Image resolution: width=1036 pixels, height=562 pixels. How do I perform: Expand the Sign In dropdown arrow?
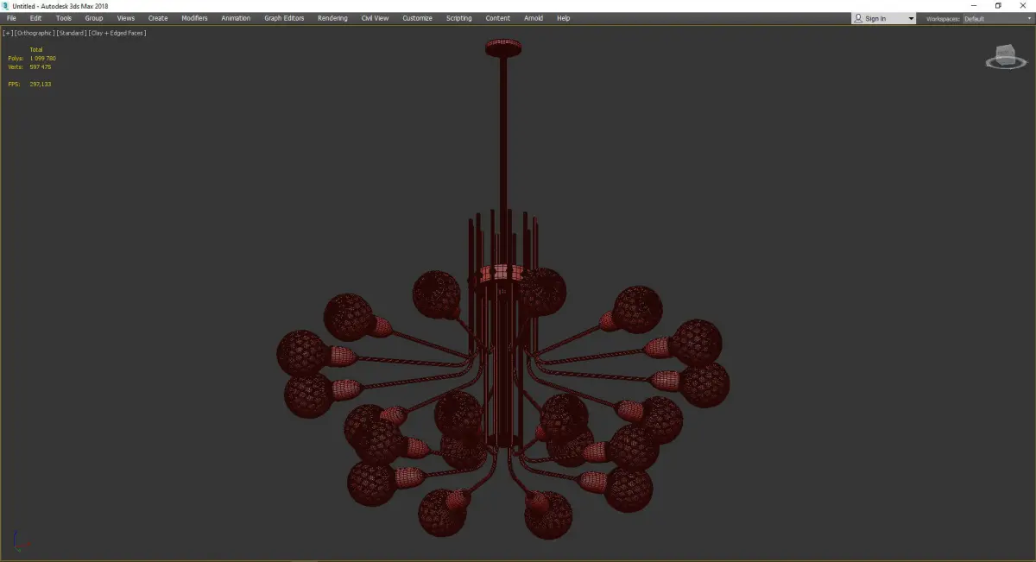(x=910, y=19)
